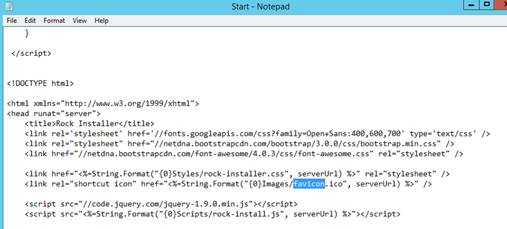
Task: Maximize the Notepad window
Action: (x=487, y=5)
